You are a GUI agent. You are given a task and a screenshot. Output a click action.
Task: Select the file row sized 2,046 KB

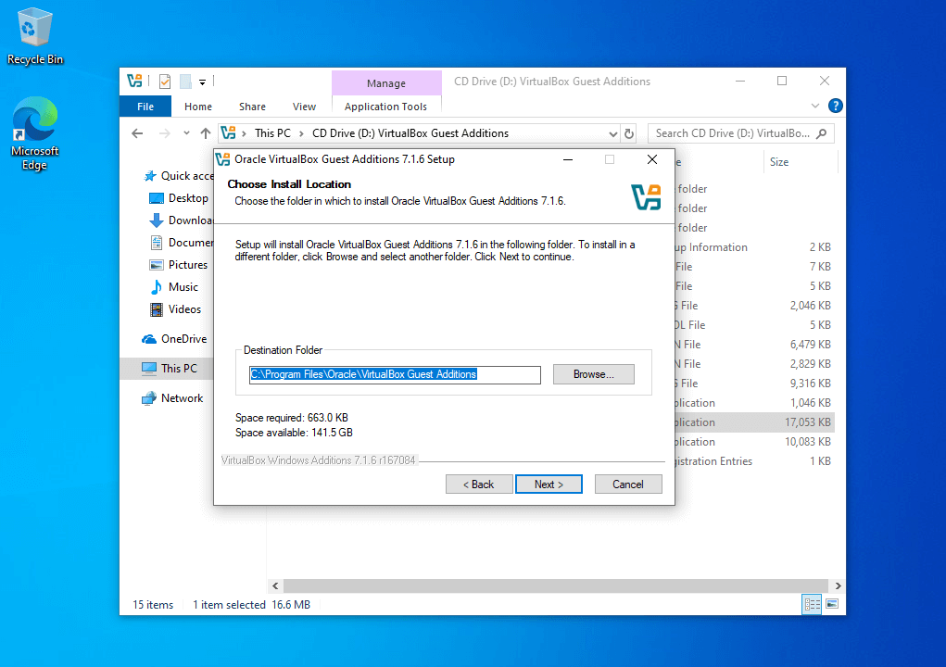click(x=755, y=306)
